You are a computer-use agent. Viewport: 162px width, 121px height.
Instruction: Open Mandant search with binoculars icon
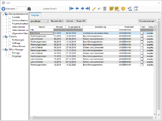[29, 9]
